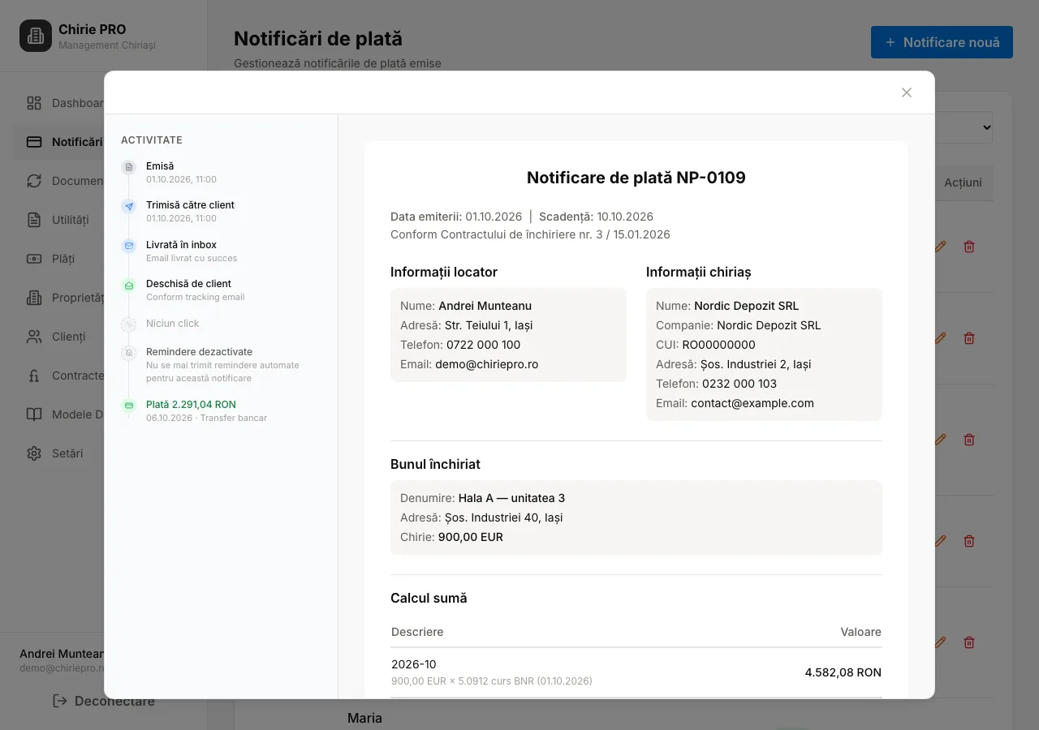Click the Plată 2.291,04 RON activity entry
The image size is (1039, 730).
point(206,410)
